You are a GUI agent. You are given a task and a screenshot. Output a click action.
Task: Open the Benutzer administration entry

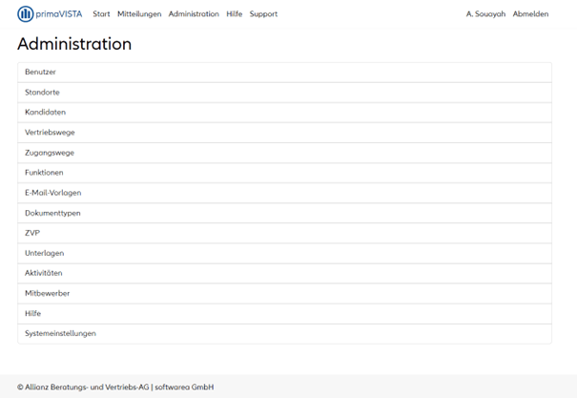point(41,73)
